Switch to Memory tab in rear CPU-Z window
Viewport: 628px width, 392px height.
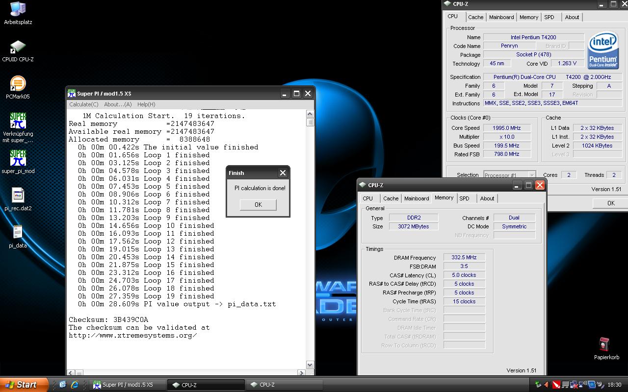pos(529,17)
